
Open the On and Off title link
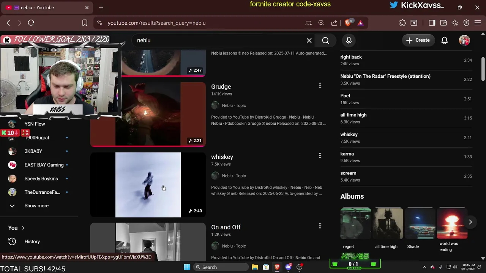226,227
